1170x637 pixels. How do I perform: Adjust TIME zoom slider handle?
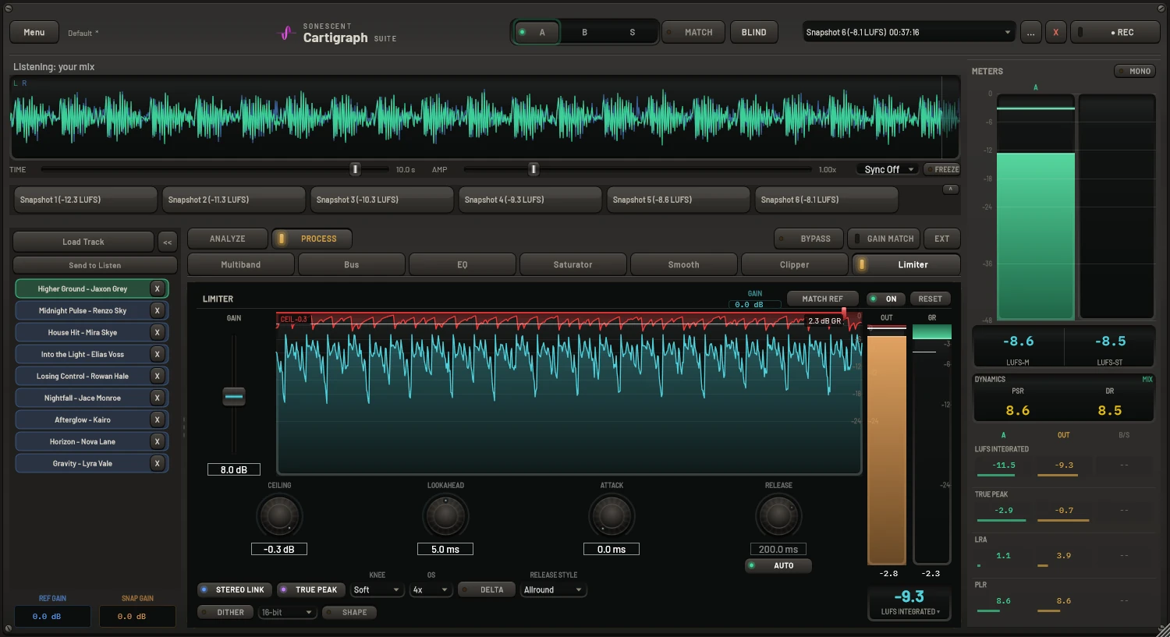tap(355, 169)
